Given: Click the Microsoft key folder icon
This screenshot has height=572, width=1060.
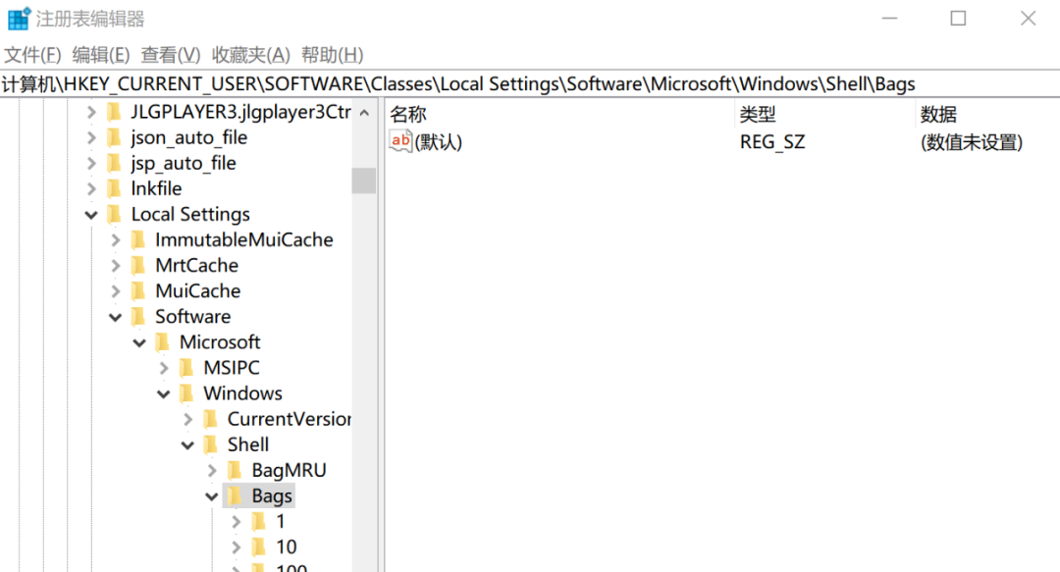Looking at the screenshot, I should [x=164, y=342].
